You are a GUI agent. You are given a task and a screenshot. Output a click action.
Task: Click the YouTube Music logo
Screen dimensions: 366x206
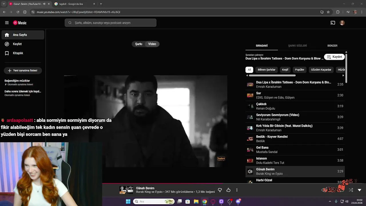click(x=20, y=23)
